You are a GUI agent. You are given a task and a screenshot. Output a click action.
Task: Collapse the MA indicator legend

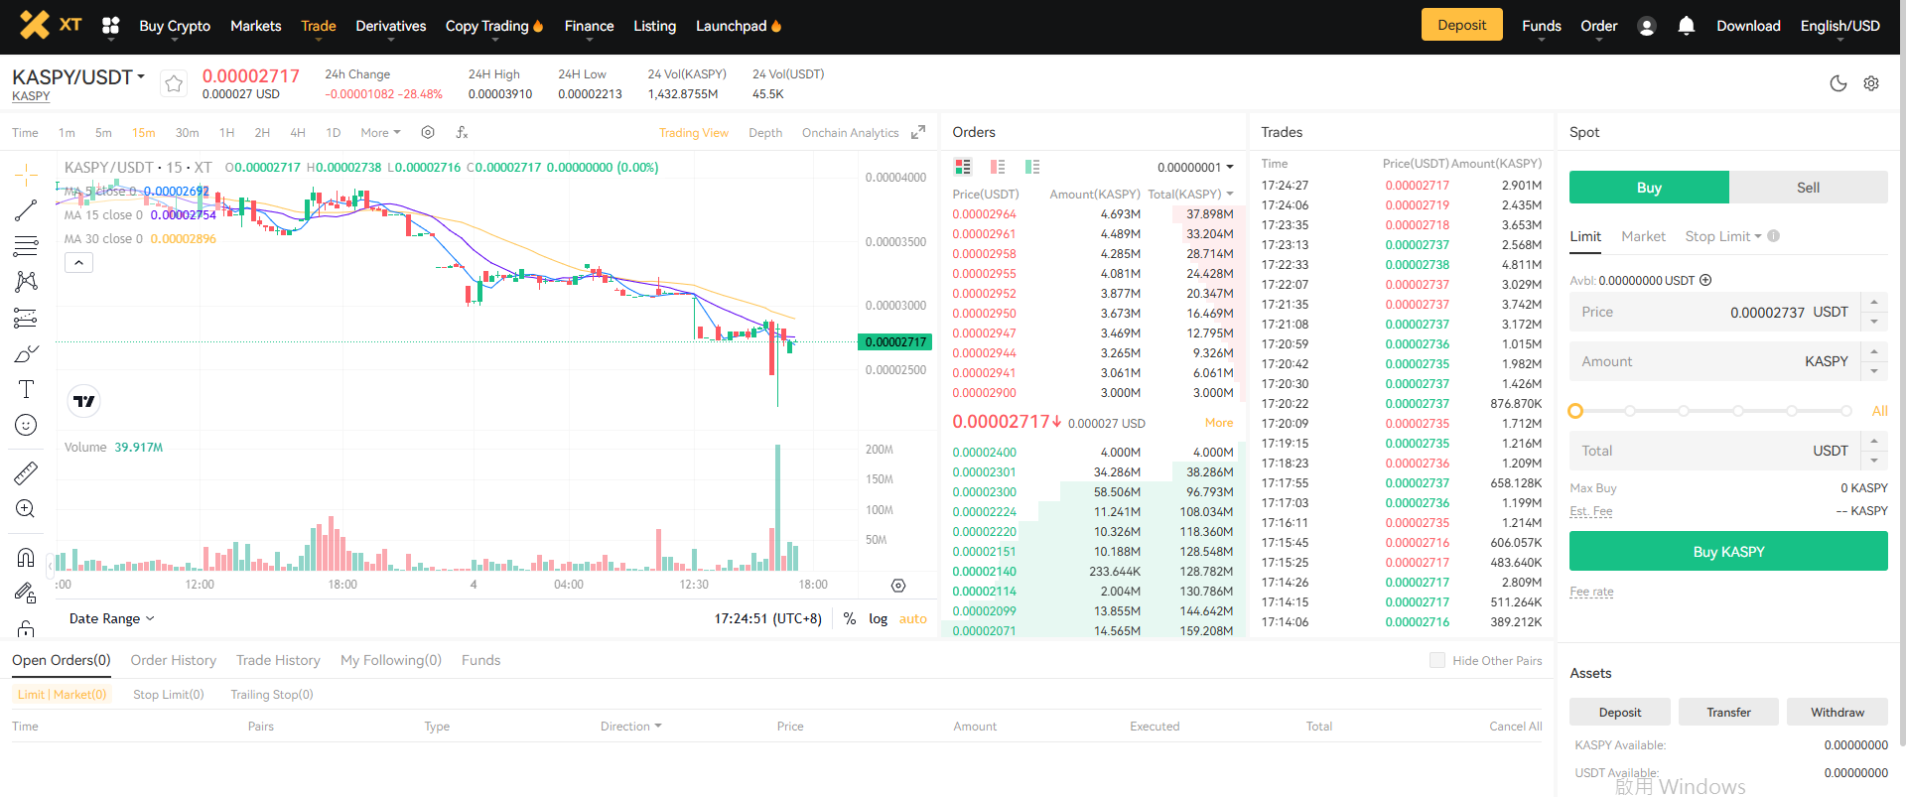[x=79, y=263]
